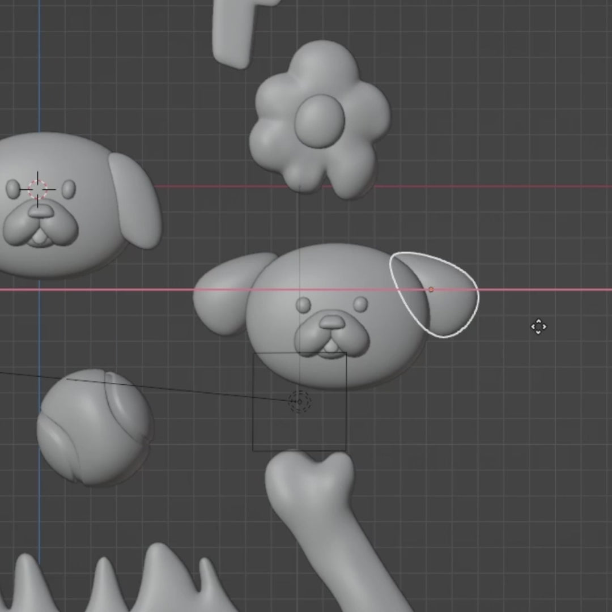Select the flower's round center bump
612x612 pixels.
[x=320, y=121]
